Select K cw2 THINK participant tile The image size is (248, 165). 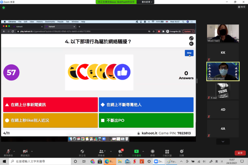point(223,91)
